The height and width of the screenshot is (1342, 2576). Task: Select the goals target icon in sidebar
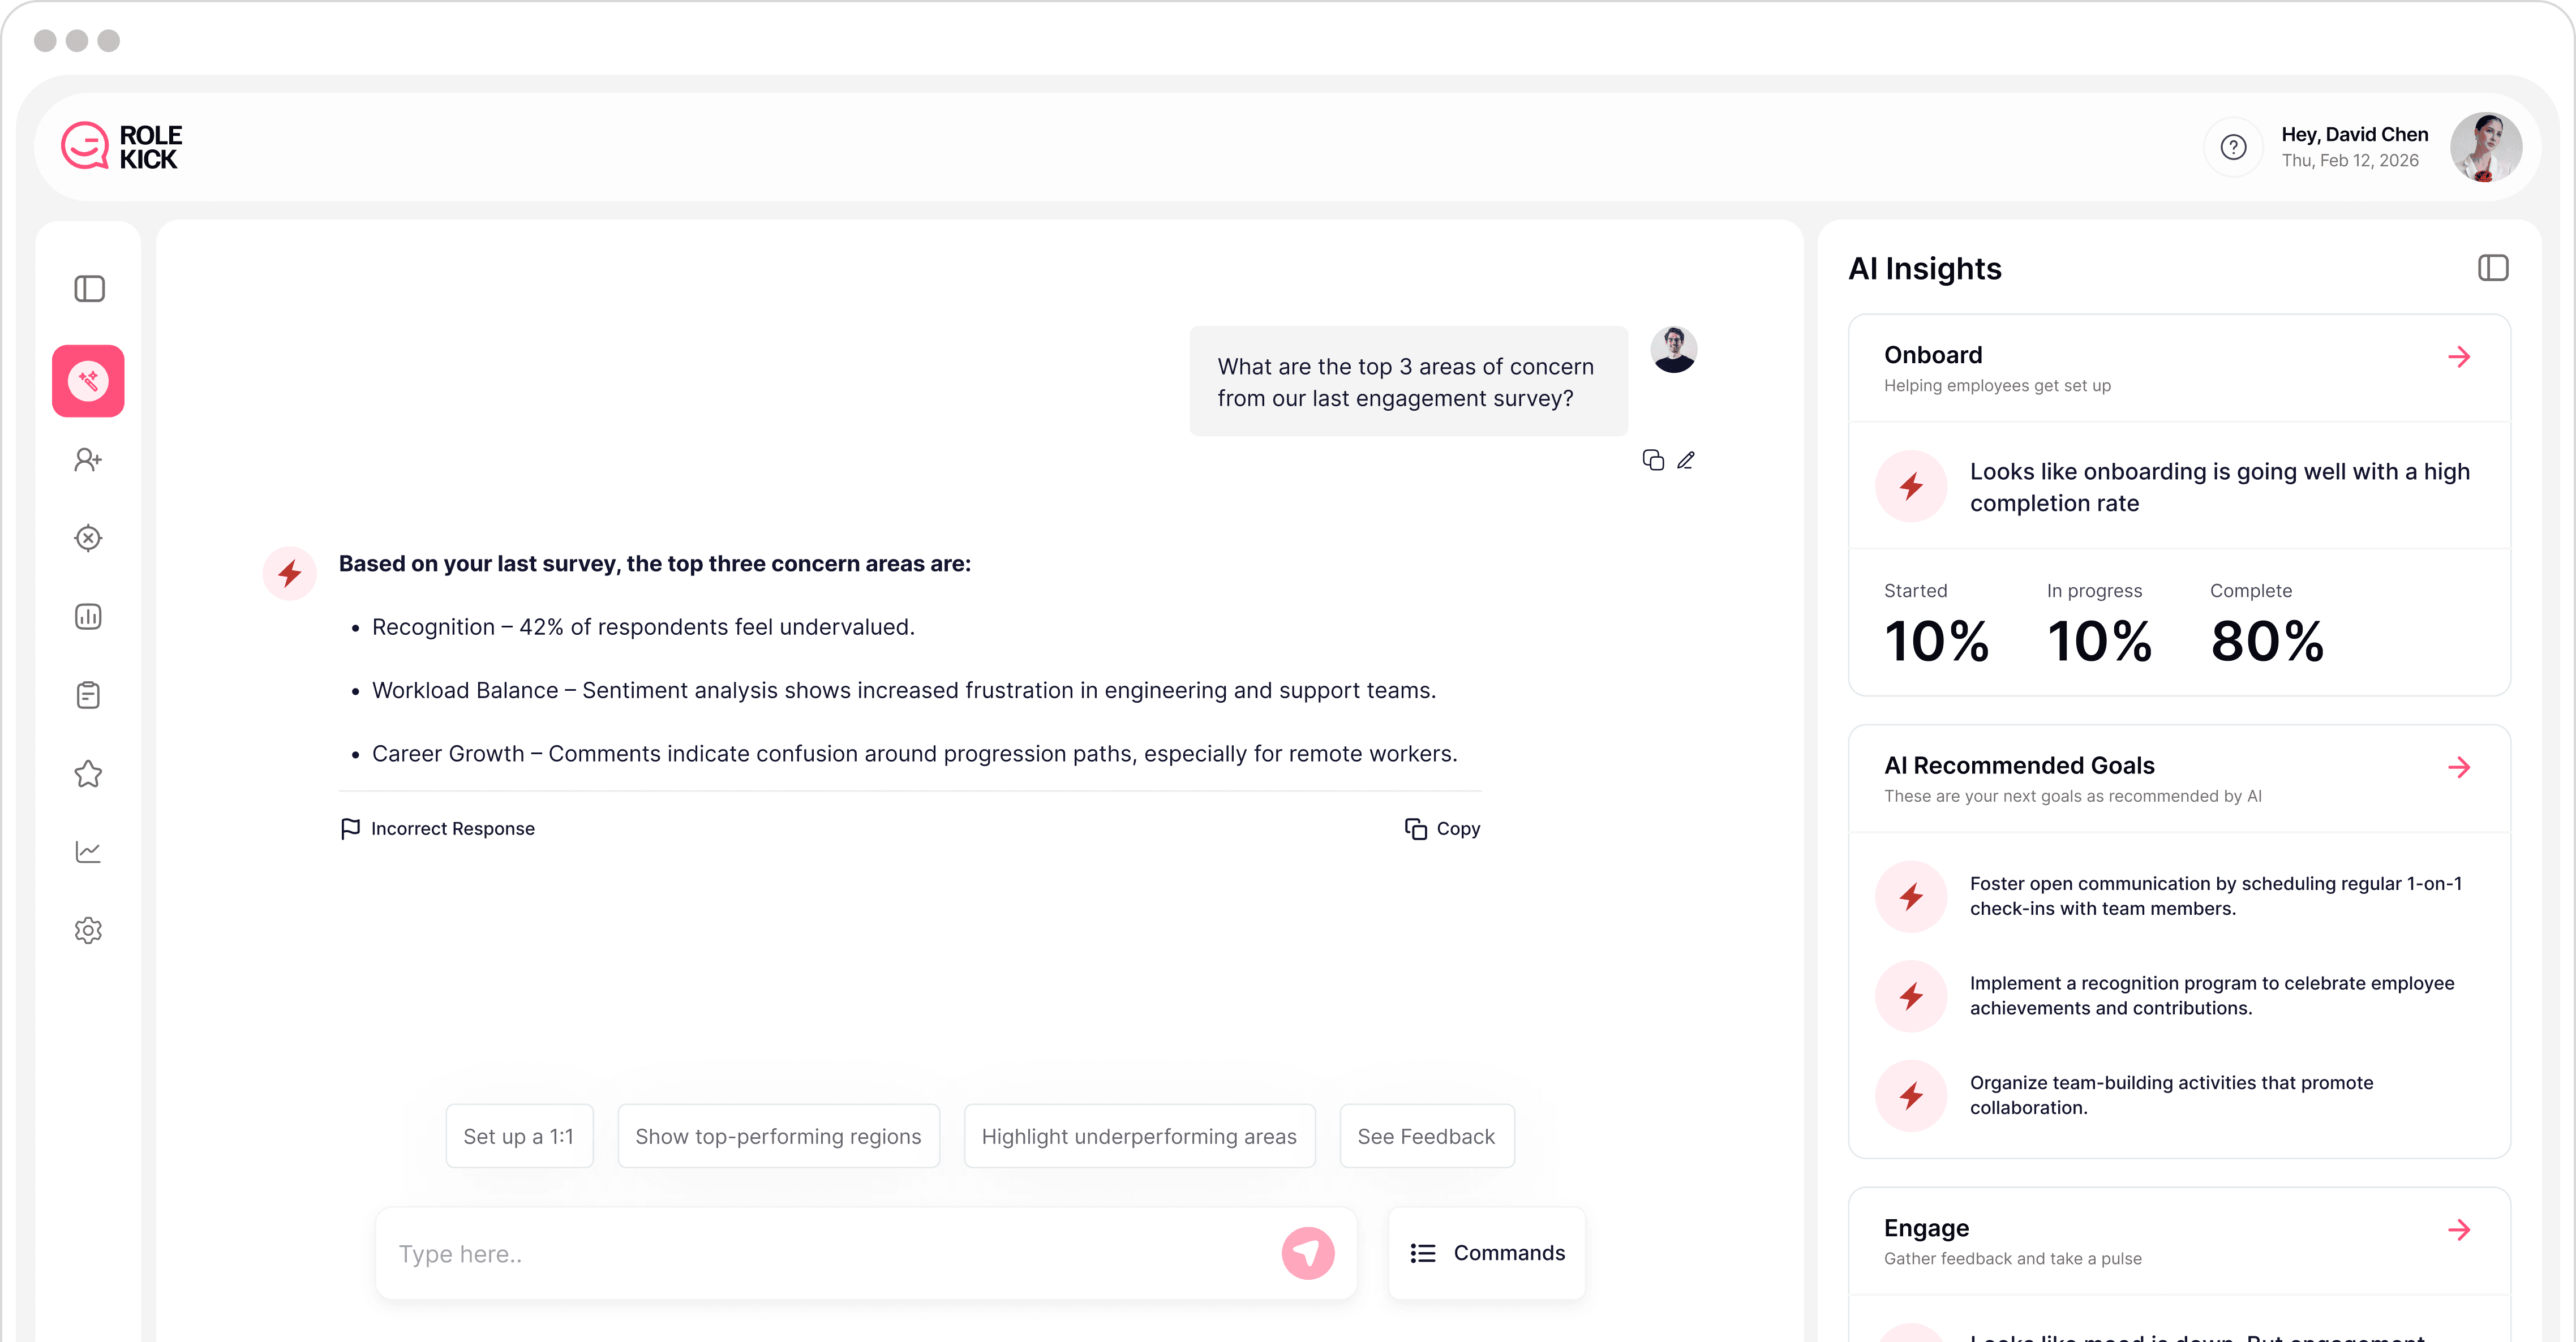tap(88, 537)
